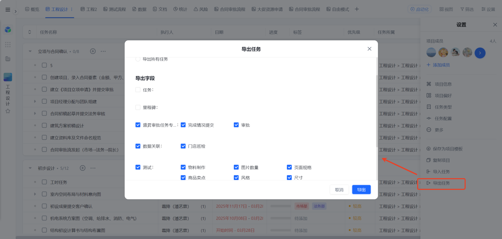The width and height of the screenshot is (502, 239).
Task: Close the 导出任务 dialog
Action: (x=369, y=49)
